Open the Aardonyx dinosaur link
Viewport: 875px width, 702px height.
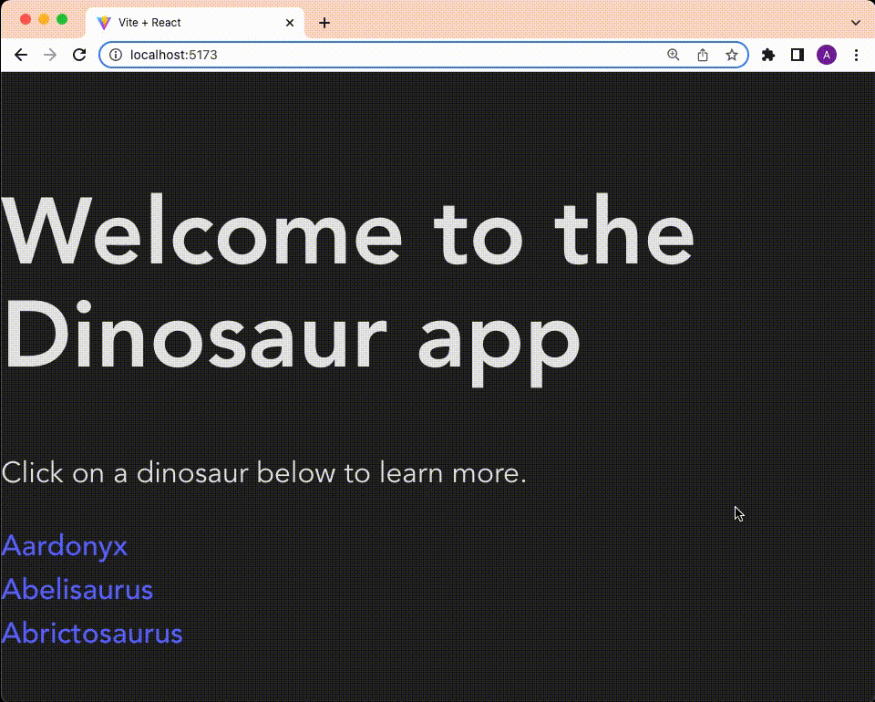coord(64,545)
